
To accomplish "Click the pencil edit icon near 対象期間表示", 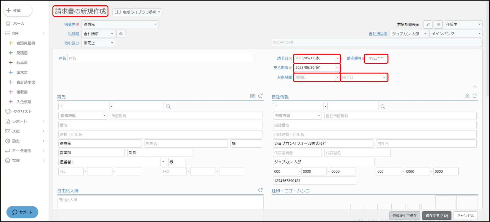I will click(428, 25).
